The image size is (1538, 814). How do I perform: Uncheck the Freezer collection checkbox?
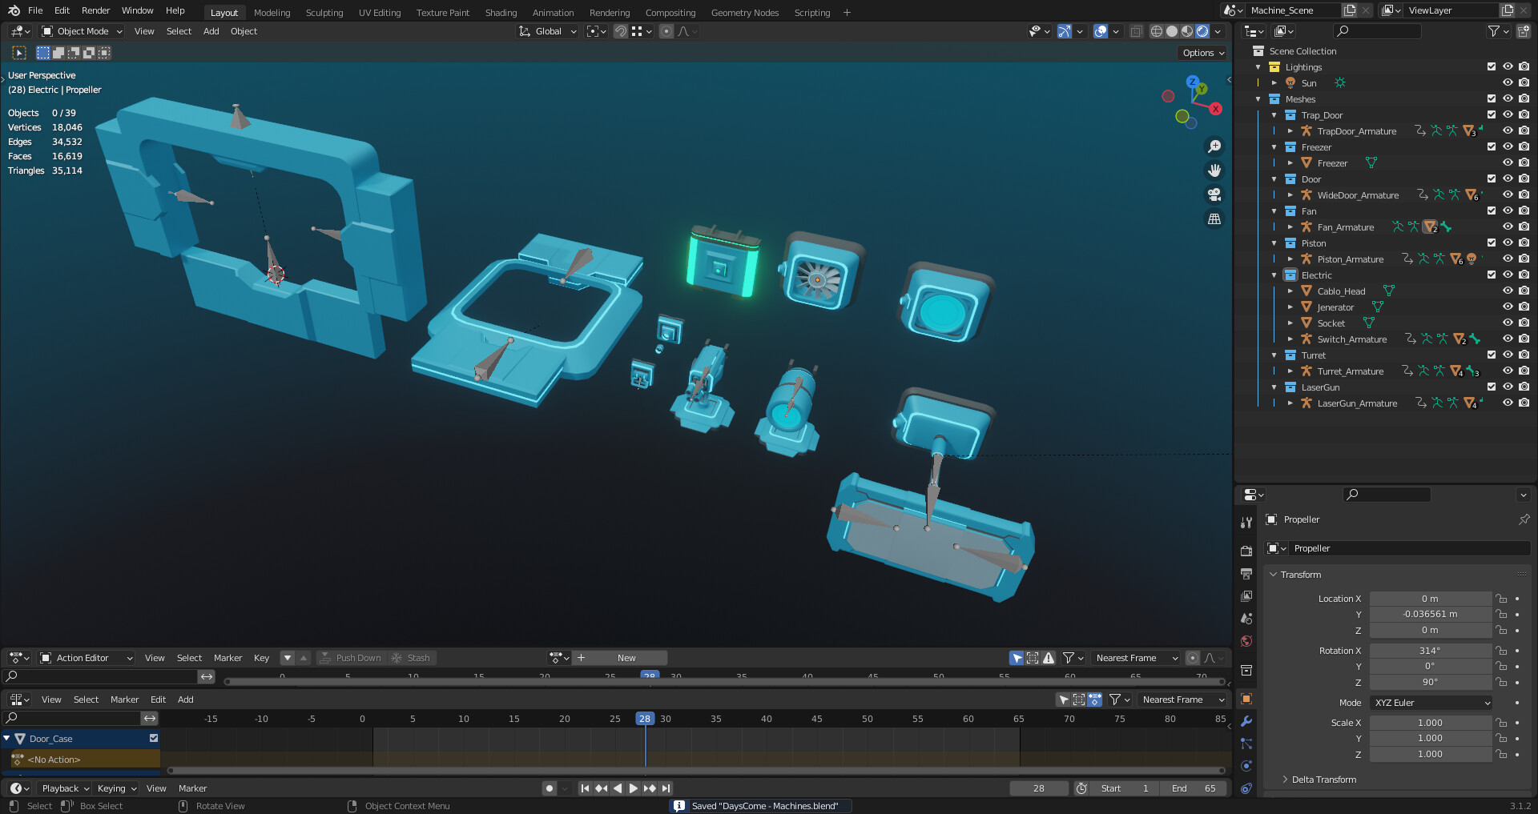1492,146
